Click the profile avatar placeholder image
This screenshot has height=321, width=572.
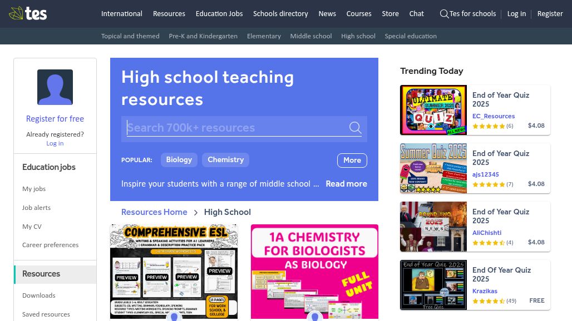coord(55,87)
